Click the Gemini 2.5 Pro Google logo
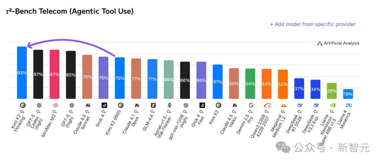382x163 pixels. click(251, 105)
